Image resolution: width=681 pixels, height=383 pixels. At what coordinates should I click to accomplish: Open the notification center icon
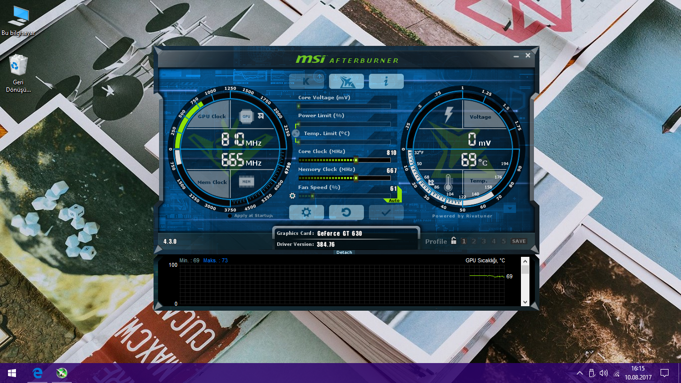click(665, 373)
